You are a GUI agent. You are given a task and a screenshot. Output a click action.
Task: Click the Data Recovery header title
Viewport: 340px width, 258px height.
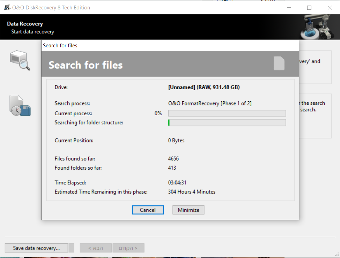pos(25,24)
